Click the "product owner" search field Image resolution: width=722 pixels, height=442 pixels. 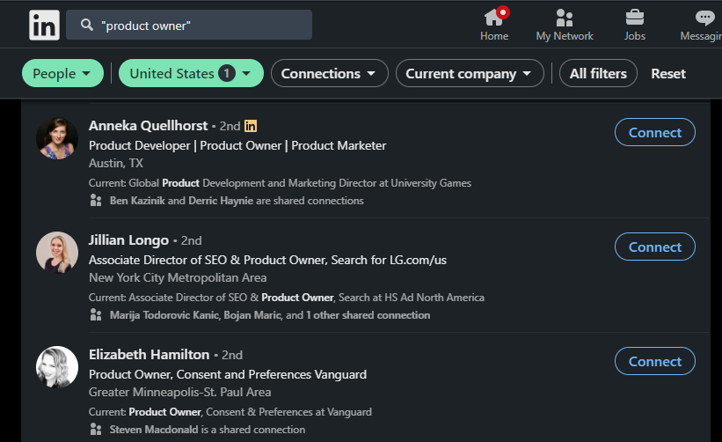point(202,26)
